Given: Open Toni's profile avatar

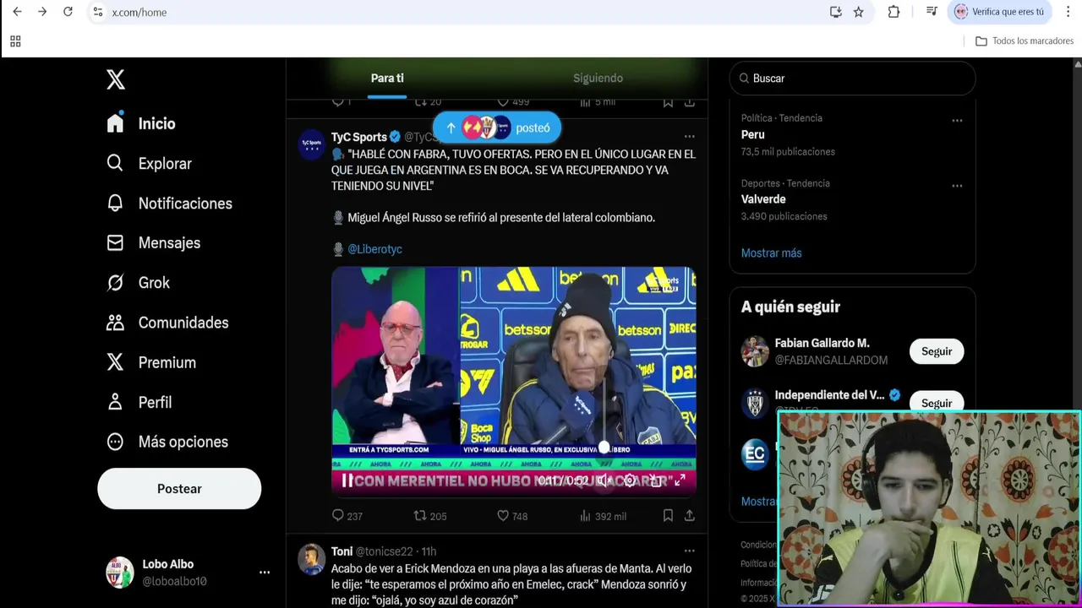Looking at the screenshot, I should click(312, 559).
